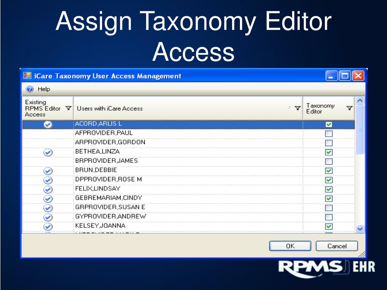Check Taxonomy Editor for GYPROVIDER,ANDREW
The width and height of the screenshot is (387, 290).
328,217
